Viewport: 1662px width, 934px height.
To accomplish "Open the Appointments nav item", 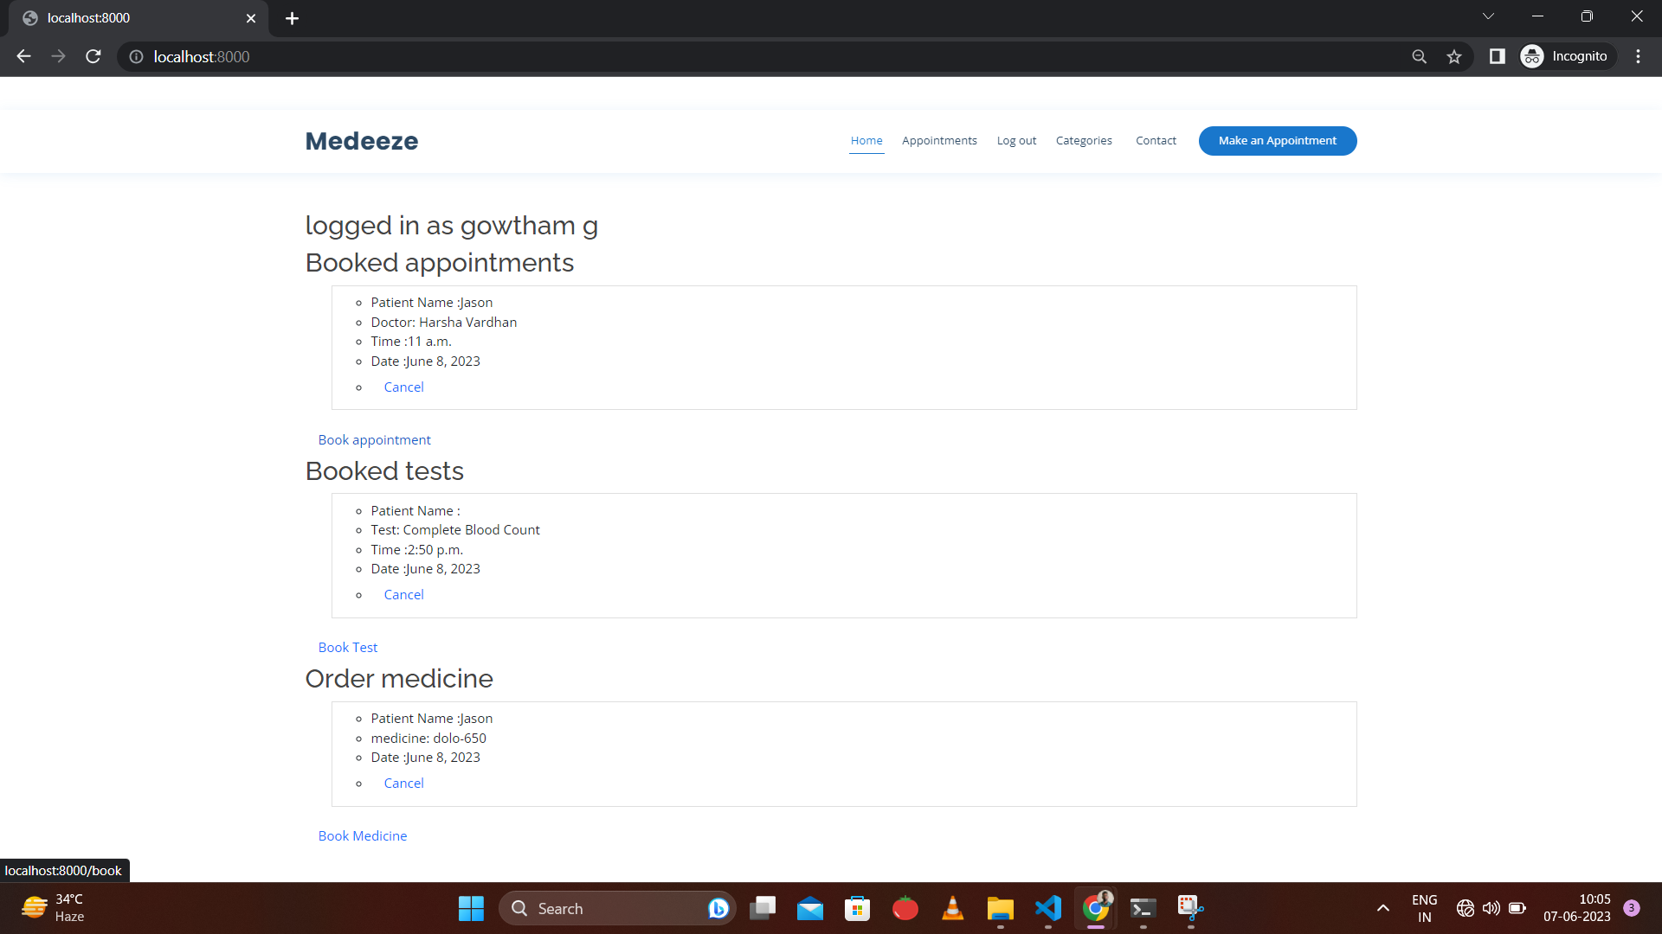I will 938,141.
